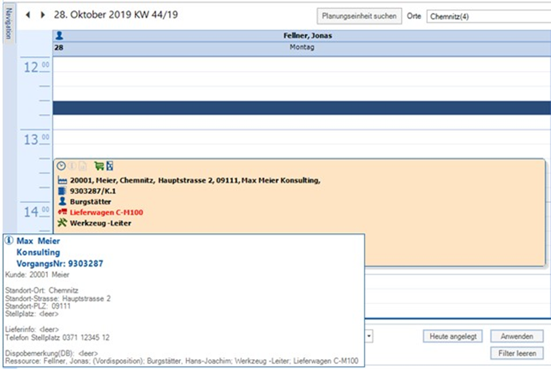Click the red Lieferwagen C-M100 text
Image resolution: width=551 pixels, height=369 pixels.
coord(107,212)
